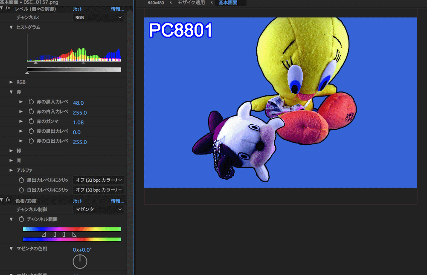This screenshot has width=427, height=275.
Task: Click stopwatch for 赤の黒入力レベル
Action: point(31,102)
